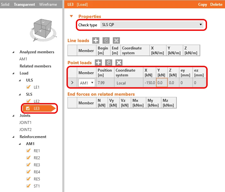Click Delete in the LE3 header
The height and width of the screenshot is (192, 225).
click(x=216, y=4)
